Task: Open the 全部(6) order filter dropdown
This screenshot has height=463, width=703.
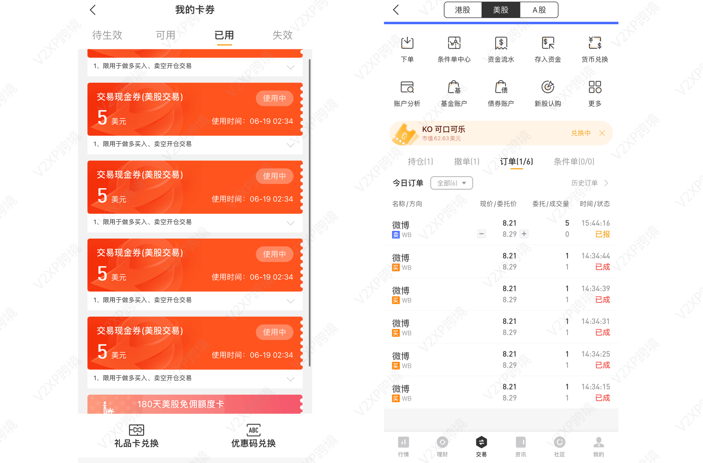Action: coord(451,183)
